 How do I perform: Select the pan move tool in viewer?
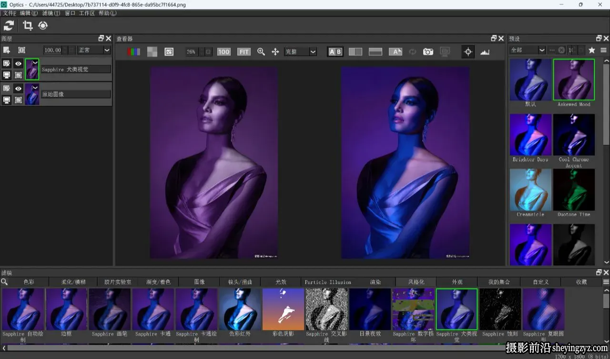tap(275, 52)
